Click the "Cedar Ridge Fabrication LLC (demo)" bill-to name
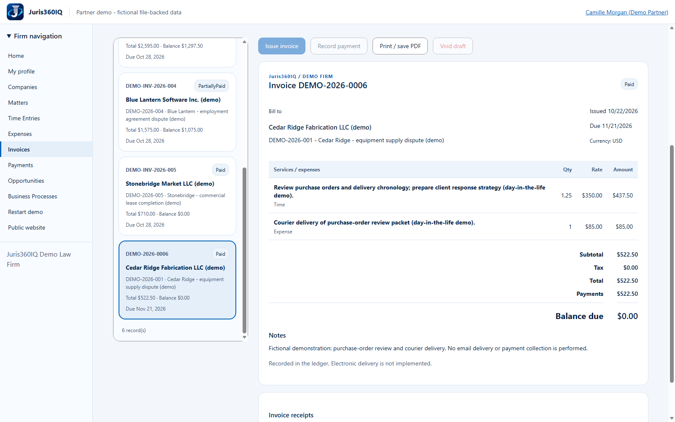This screenshot has width=675, height=422. coord(320,127)
